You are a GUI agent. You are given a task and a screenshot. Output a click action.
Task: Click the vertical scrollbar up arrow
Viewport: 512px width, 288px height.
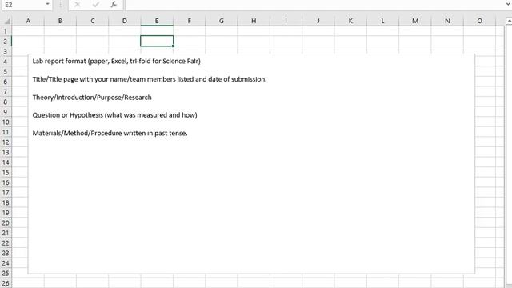(509, 21)
